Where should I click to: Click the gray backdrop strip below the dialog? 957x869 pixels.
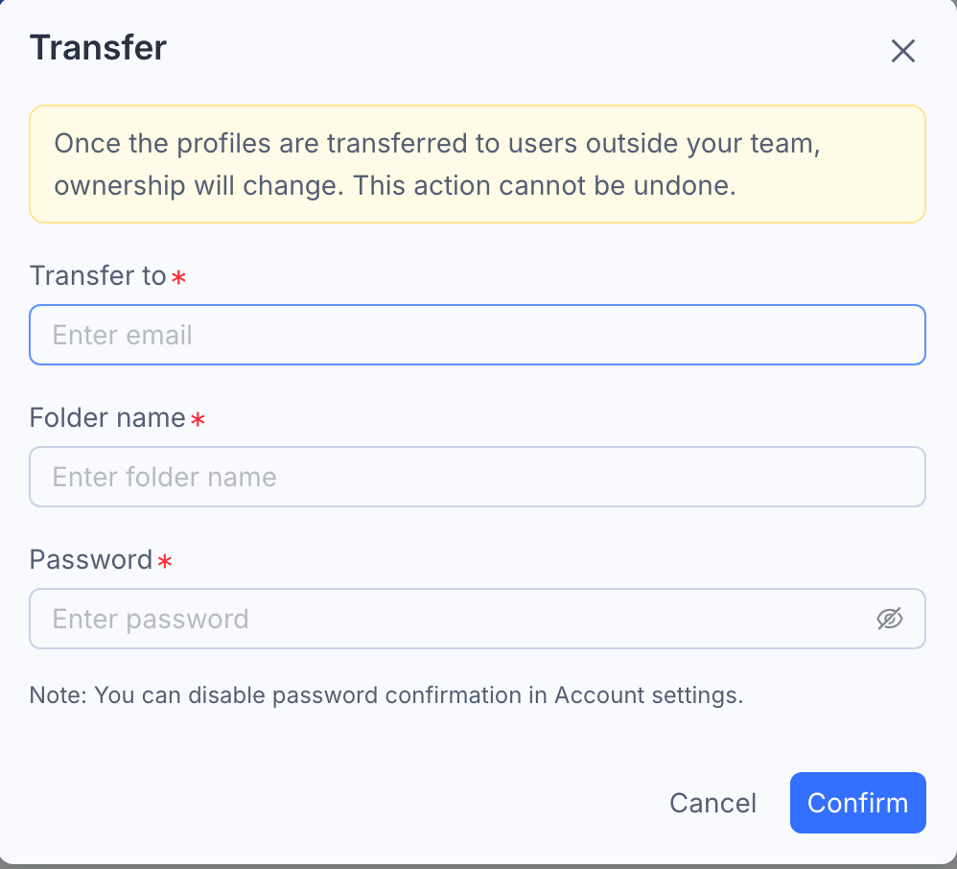(478, 866)
